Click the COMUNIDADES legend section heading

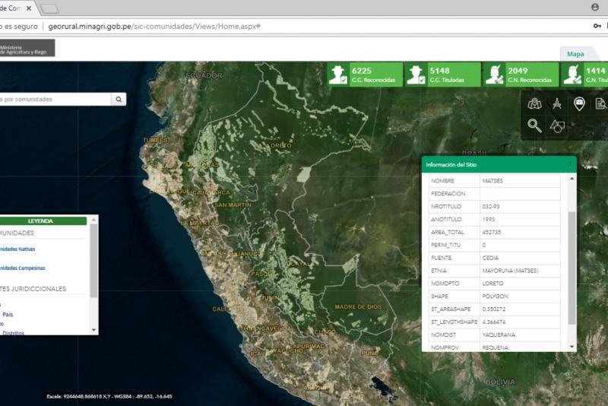tap(17, 233)
